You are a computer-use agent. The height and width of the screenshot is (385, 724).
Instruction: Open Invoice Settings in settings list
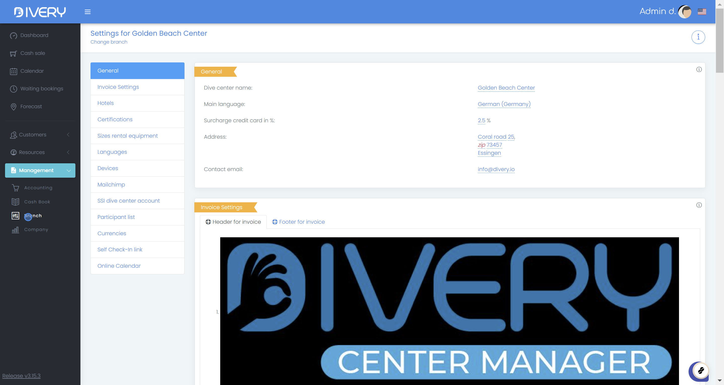[x=118, y=87]
